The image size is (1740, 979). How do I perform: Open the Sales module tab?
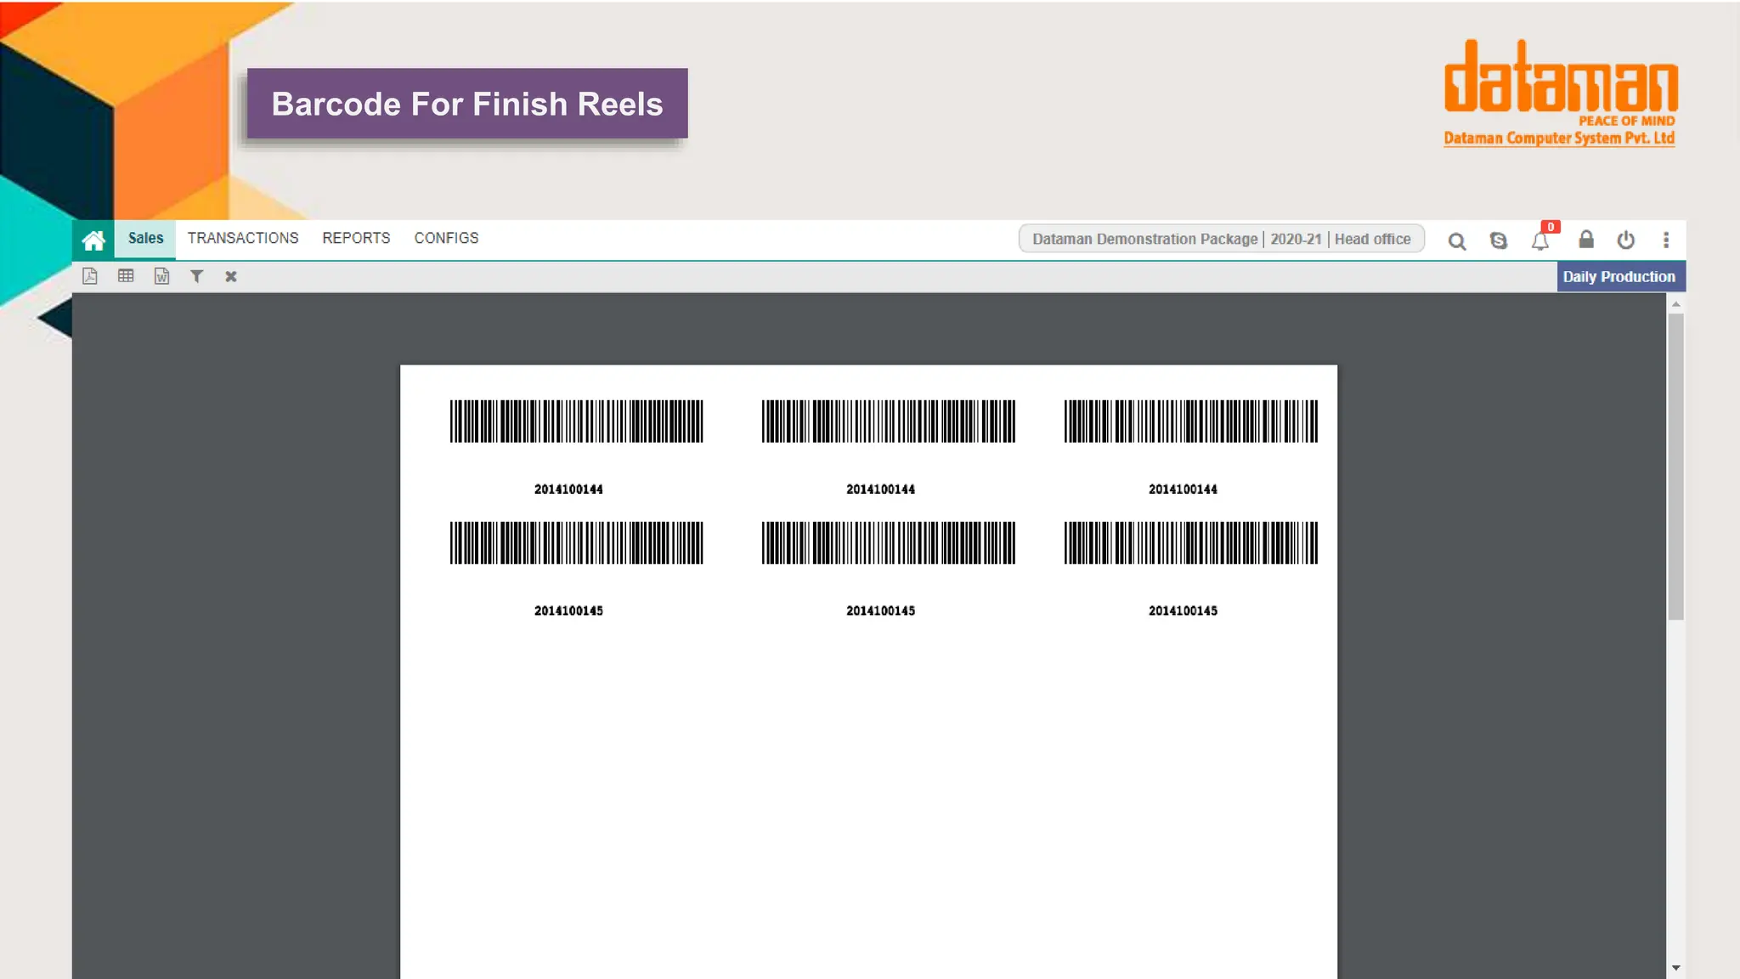coord(145,239)
